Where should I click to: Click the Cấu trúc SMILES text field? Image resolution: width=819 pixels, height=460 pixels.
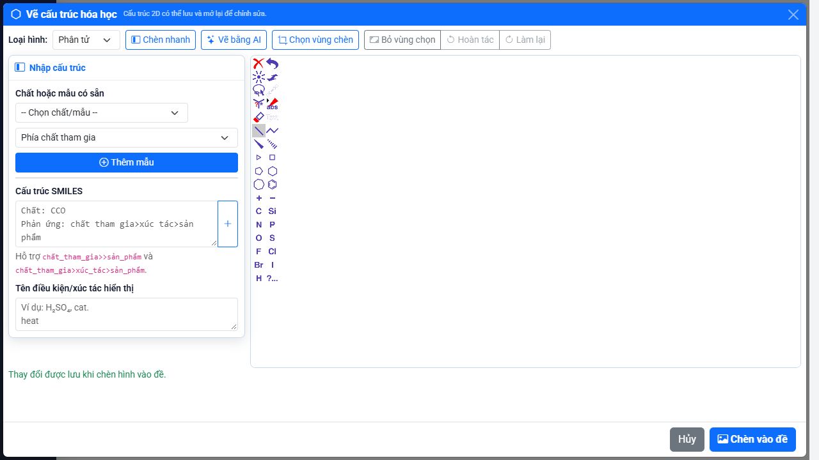point(116,224)
